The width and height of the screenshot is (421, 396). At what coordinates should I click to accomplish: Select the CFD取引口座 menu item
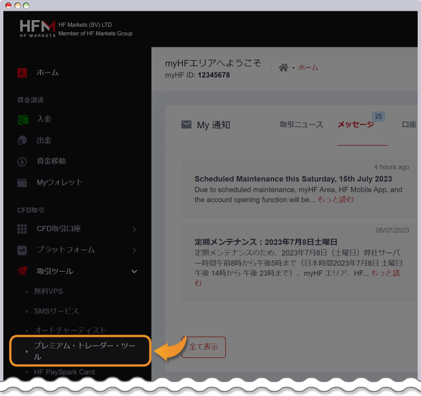coord(59,229)
